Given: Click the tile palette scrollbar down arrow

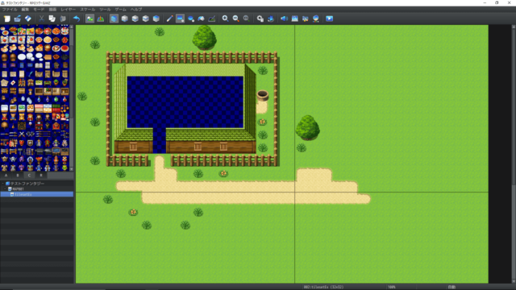Looking at the screenshot, I should [72, 169].
